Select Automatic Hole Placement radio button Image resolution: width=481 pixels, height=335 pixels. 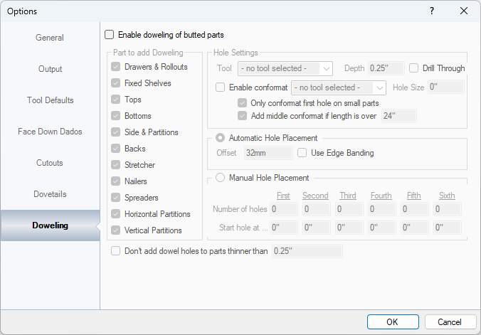221,138
